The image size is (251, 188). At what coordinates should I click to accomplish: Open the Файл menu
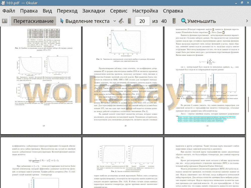pyautogui.click(x=9, y=11)
